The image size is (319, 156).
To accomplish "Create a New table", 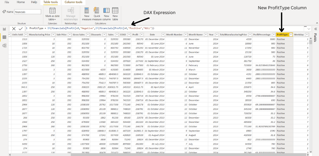I will [115, 14].
